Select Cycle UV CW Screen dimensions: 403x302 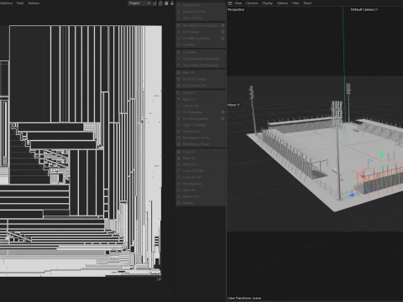pos(201,177)
